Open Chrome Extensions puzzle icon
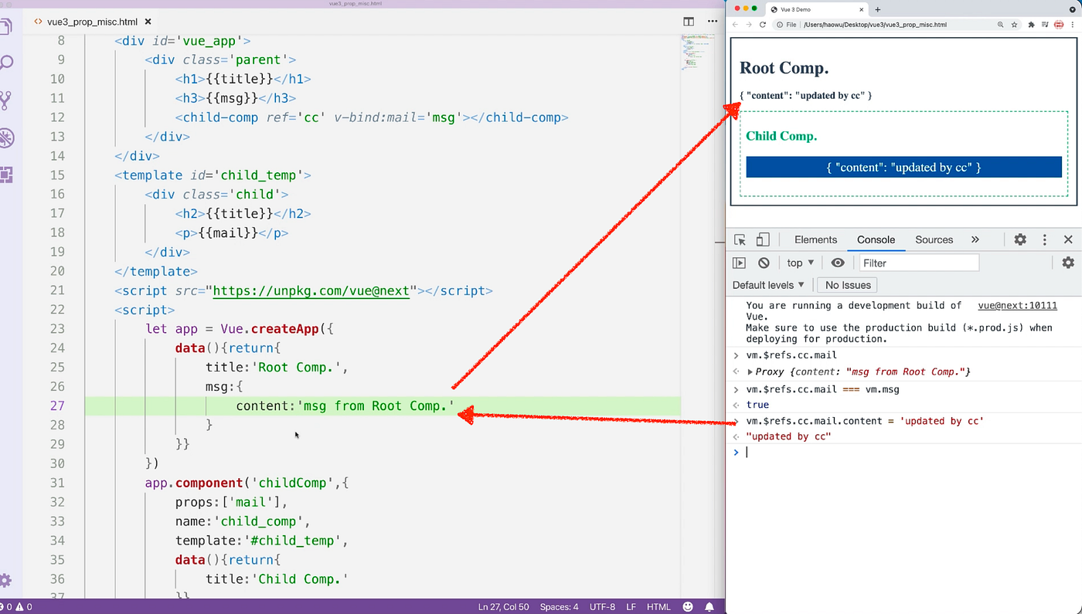The image size is (1082, 614). point(1031,25)
